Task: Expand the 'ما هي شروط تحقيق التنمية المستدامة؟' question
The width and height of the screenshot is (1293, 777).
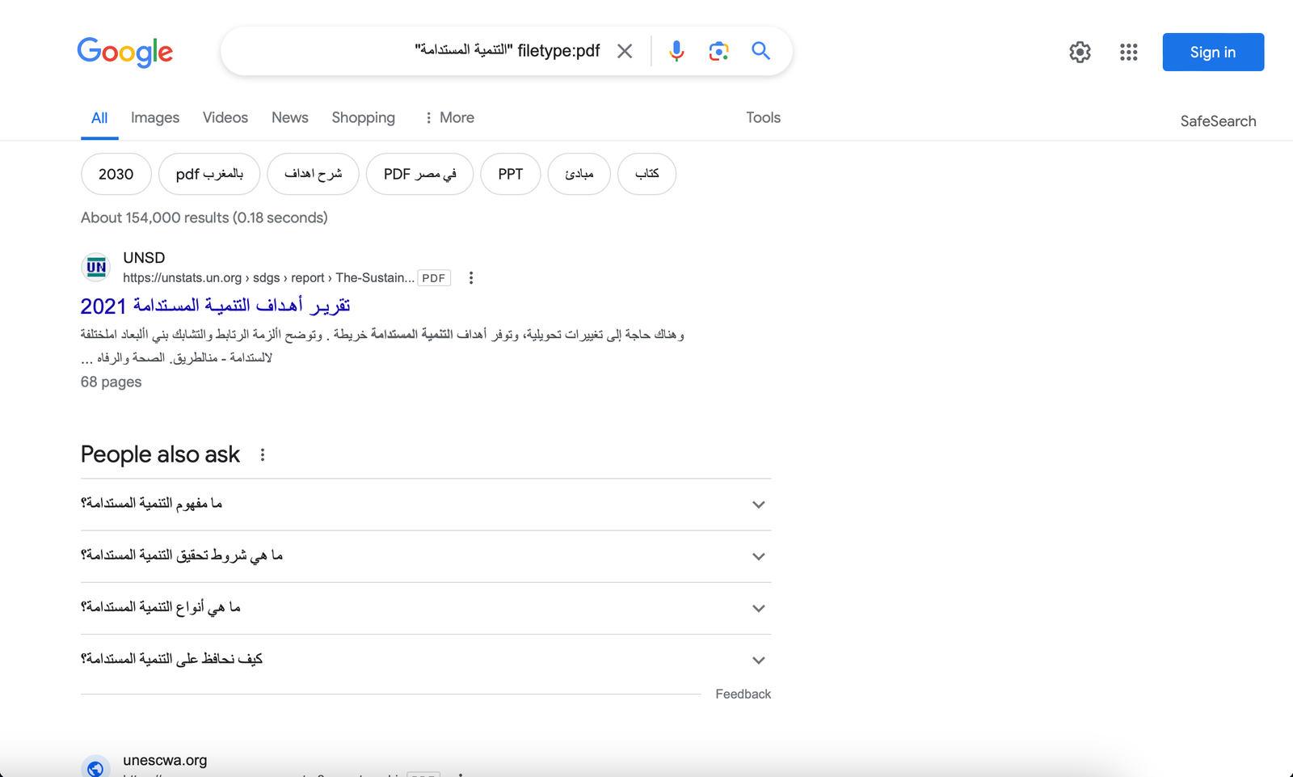Action: tap(758, 556)
